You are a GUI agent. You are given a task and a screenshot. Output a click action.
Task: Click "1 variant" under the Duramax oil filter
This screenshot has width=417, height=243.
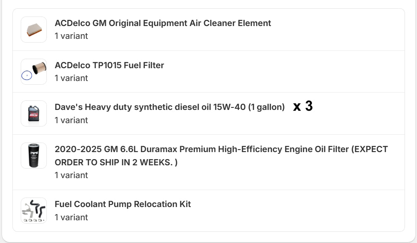tap(71, 175)
